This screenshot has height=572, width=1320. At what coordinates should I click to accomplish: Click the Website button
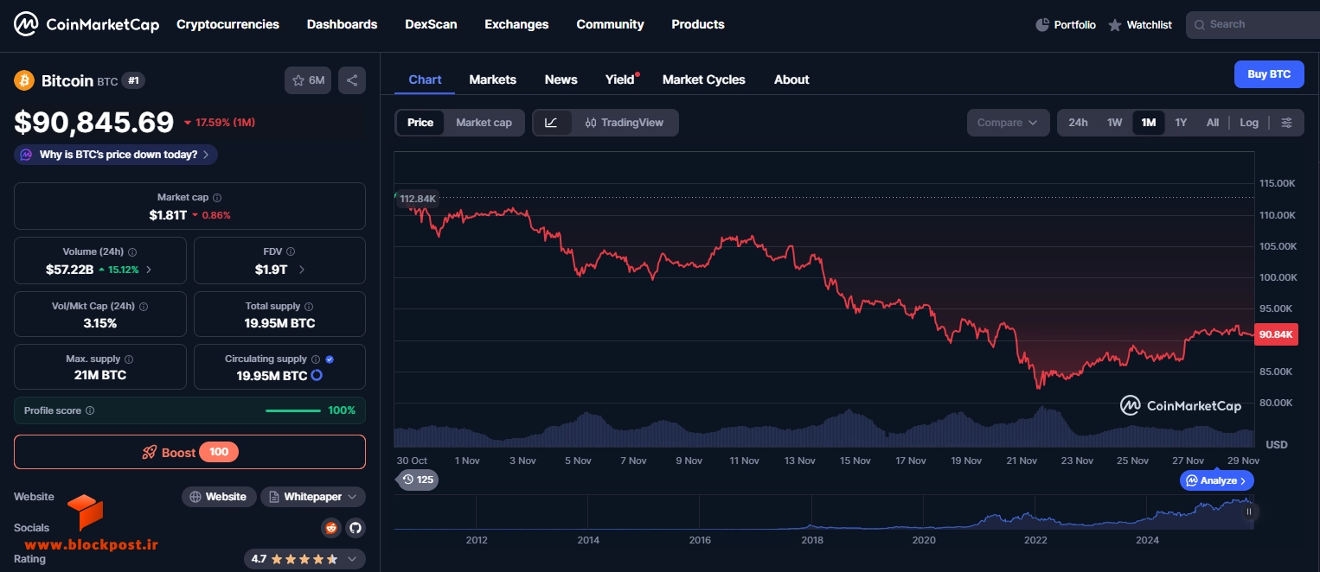tap(219, 497)
